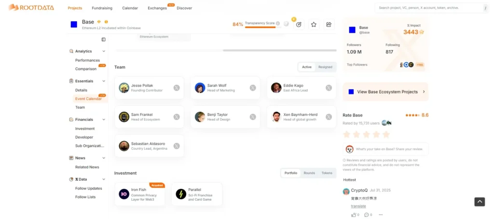Select the Portfolio investment tab
This screenshot has height=219, width=494.
[x=291, y=173]
